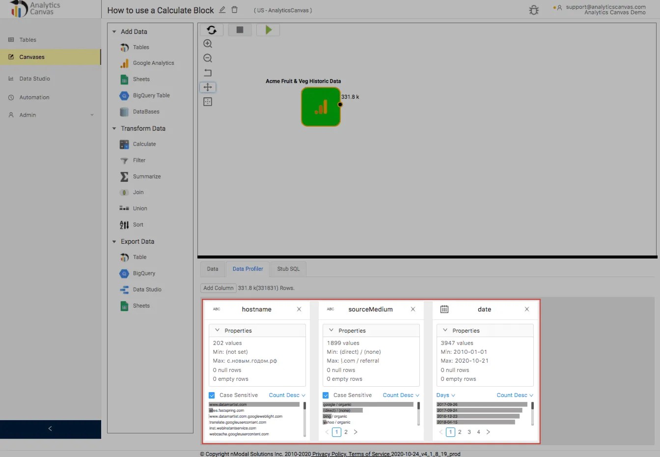Collapse the sidebar with arrow button
This screenshot has width=660, height=457.
tap(50, 429)
